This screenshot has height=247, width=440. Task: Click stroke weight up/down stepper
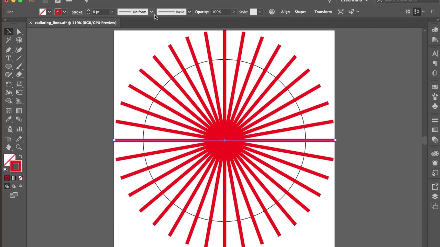point(88,12)
